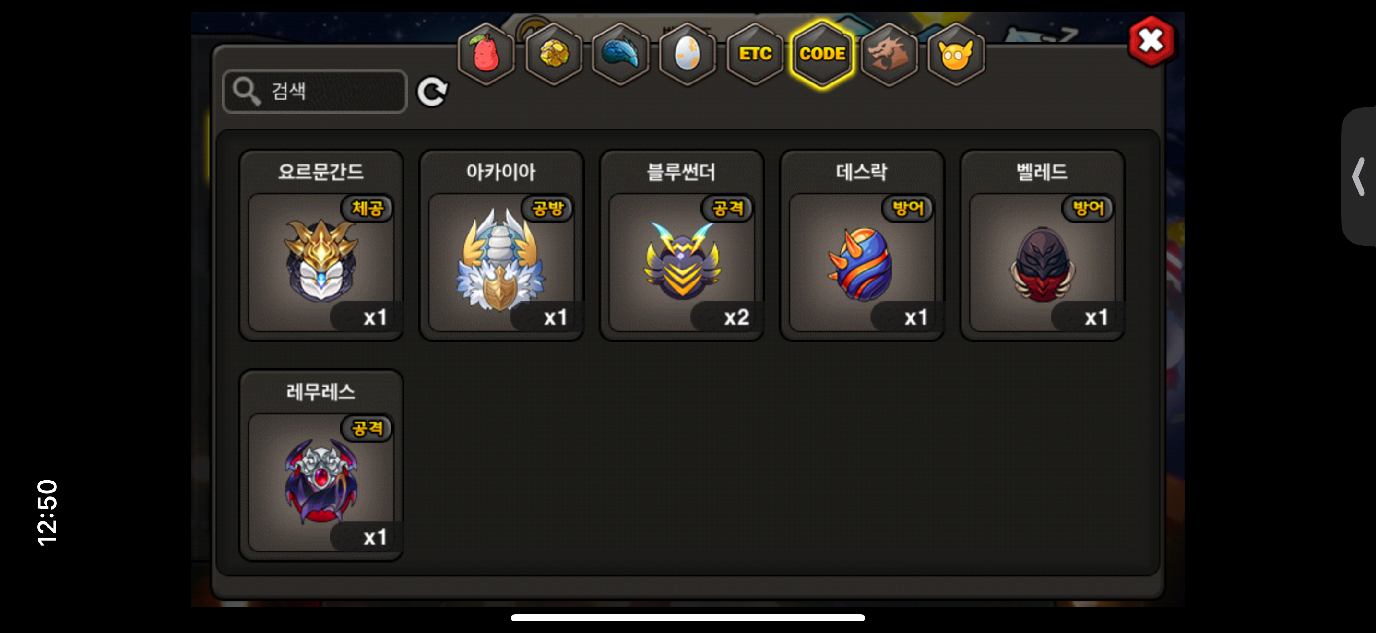Viewport: 1376px width, 633px height.
Task: Click the 체공 tag on 요르문간드
Action: pos(367,208)
